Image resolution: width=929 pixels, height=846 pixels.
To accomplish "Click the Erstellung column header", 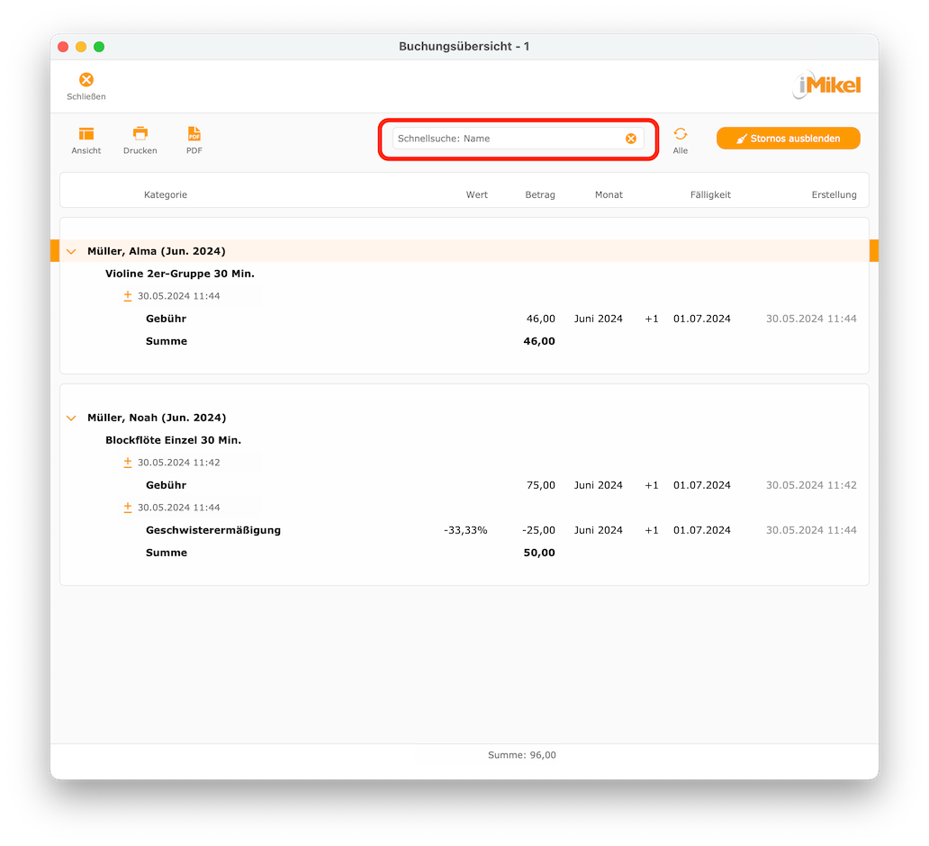I will coord(834,195).
